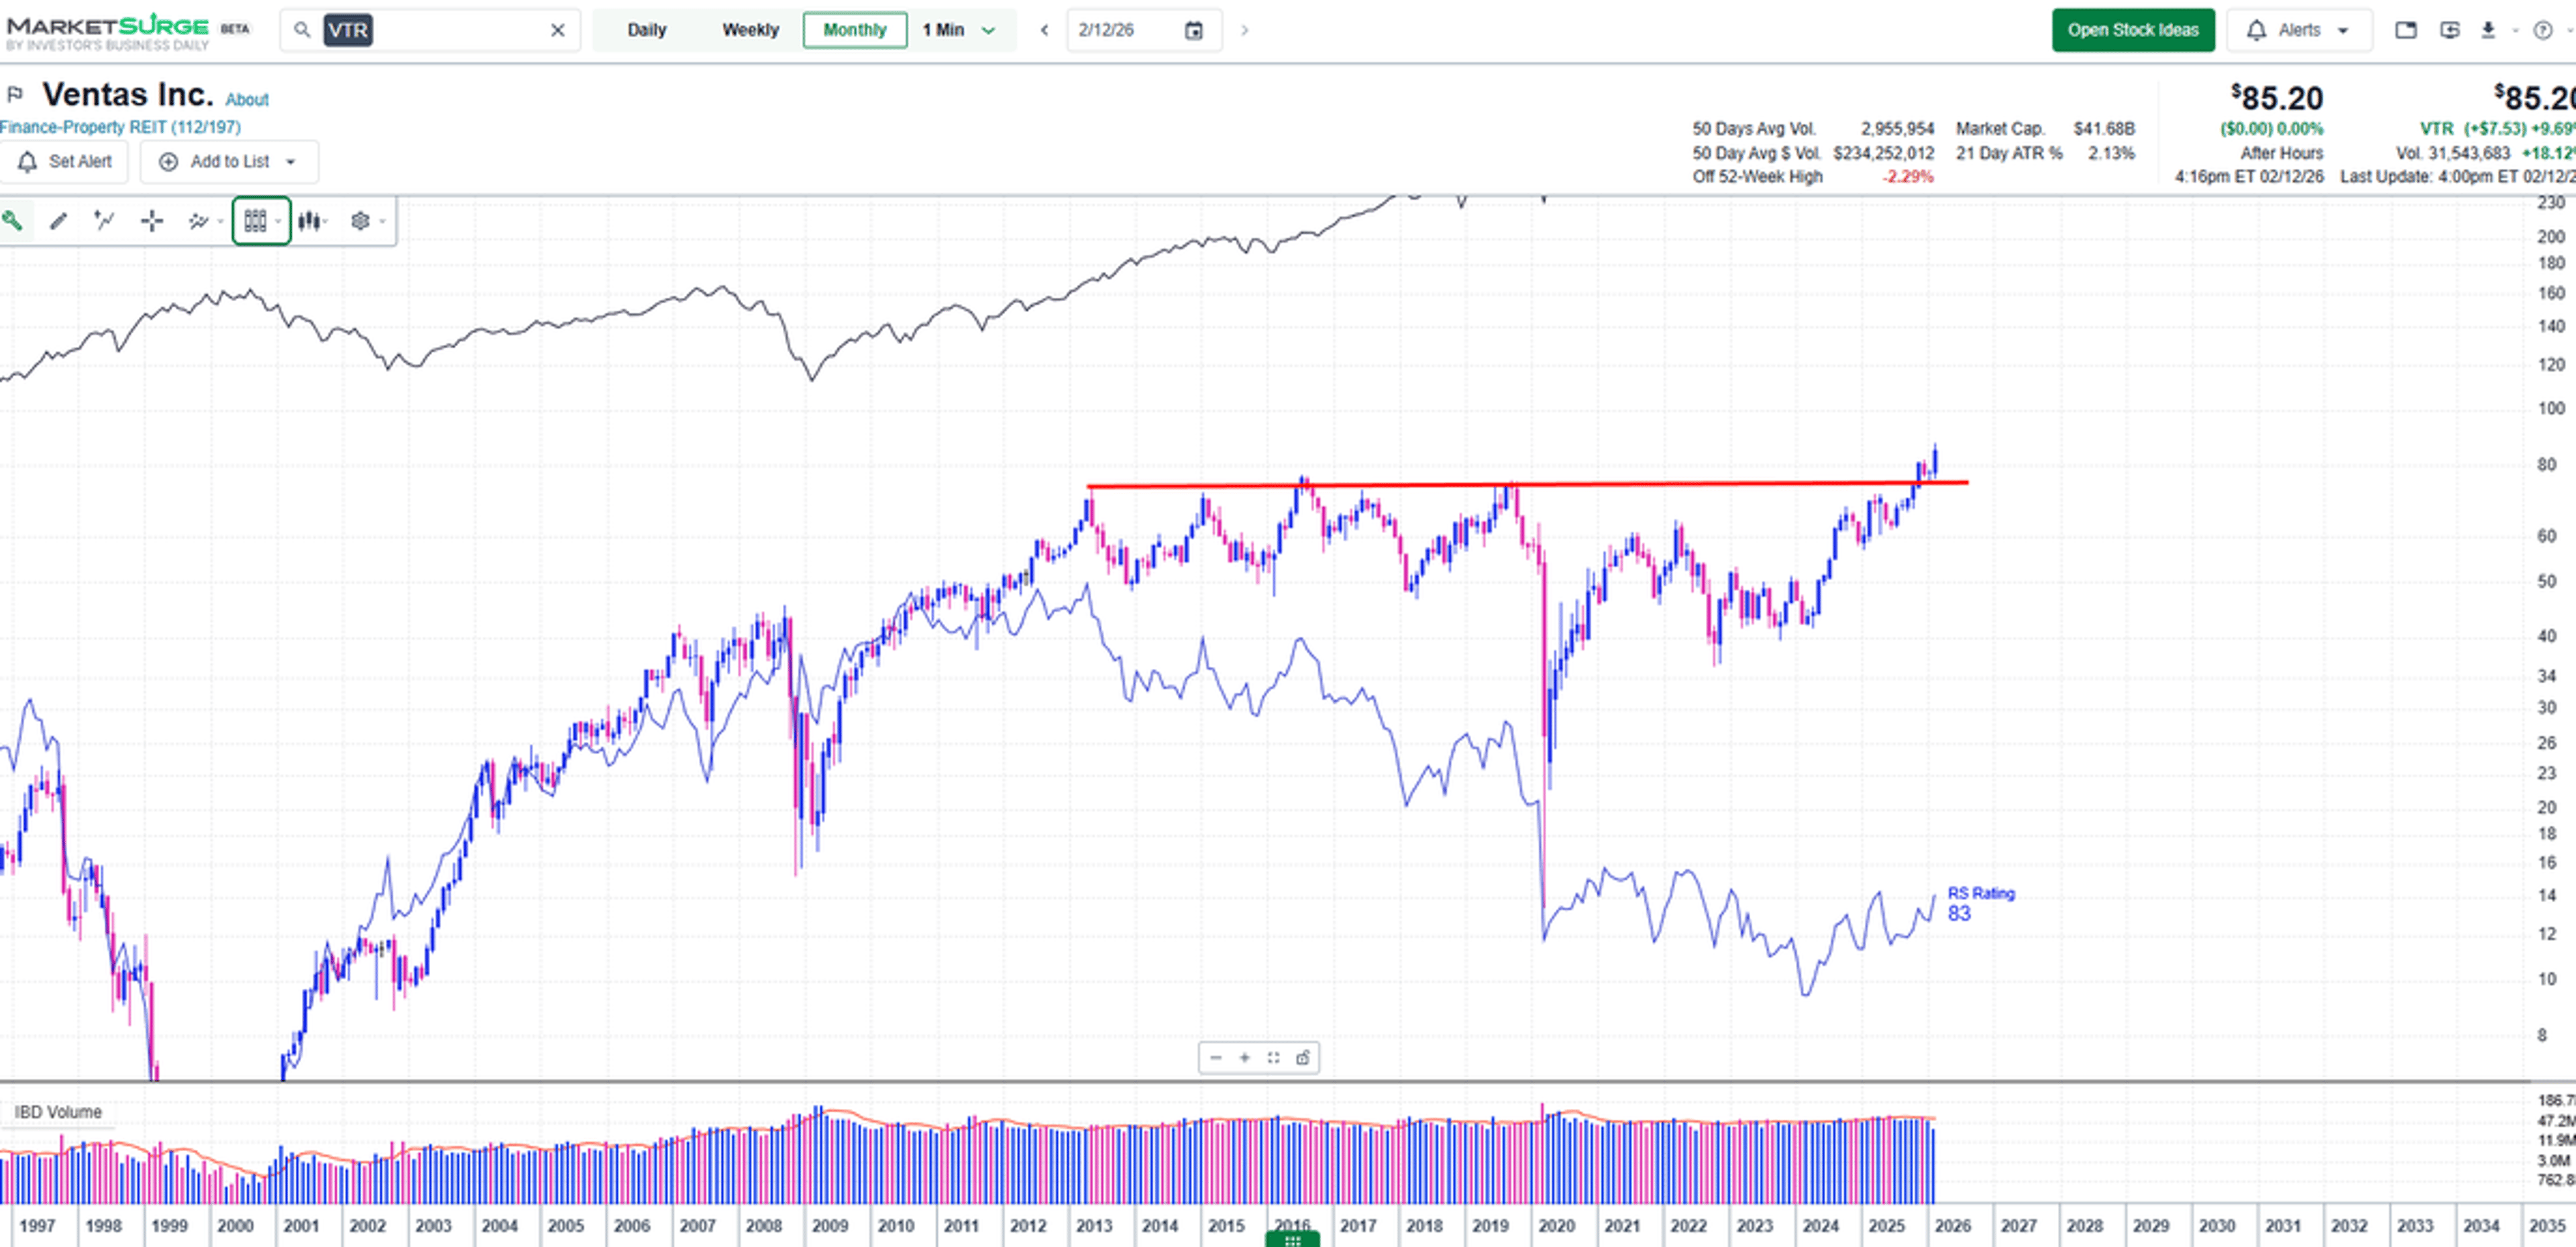Image resolution: width=2576 pixels, height=1247 pixels.
Task: Open chart settings gear
Action: [361, 220]
